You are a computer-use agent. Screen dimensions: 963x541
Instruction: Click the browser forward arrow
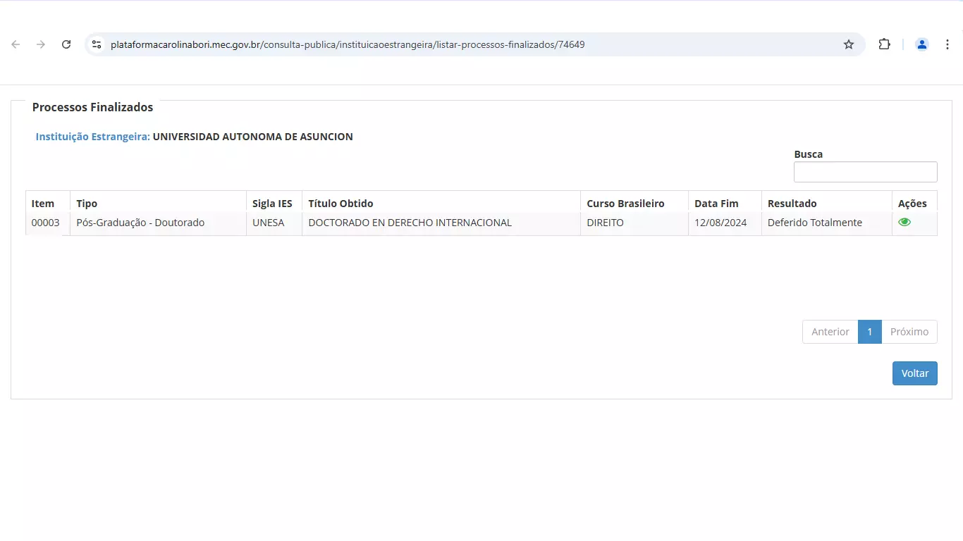[x=41, y=44]
